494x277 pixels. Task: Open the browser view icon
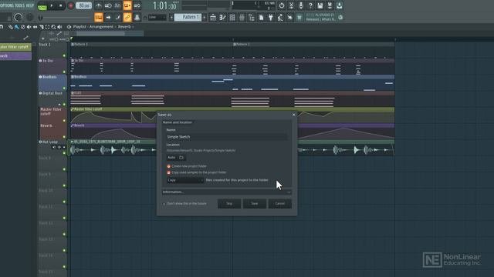(x=252, y=18)
